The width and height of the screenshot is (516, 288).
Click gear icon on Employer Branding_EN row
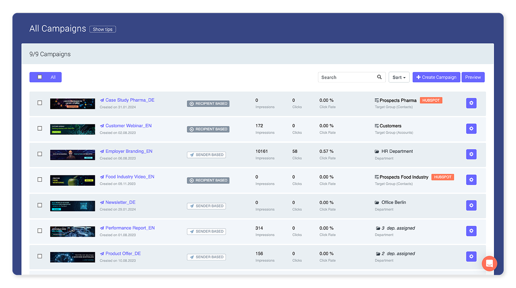471,154
